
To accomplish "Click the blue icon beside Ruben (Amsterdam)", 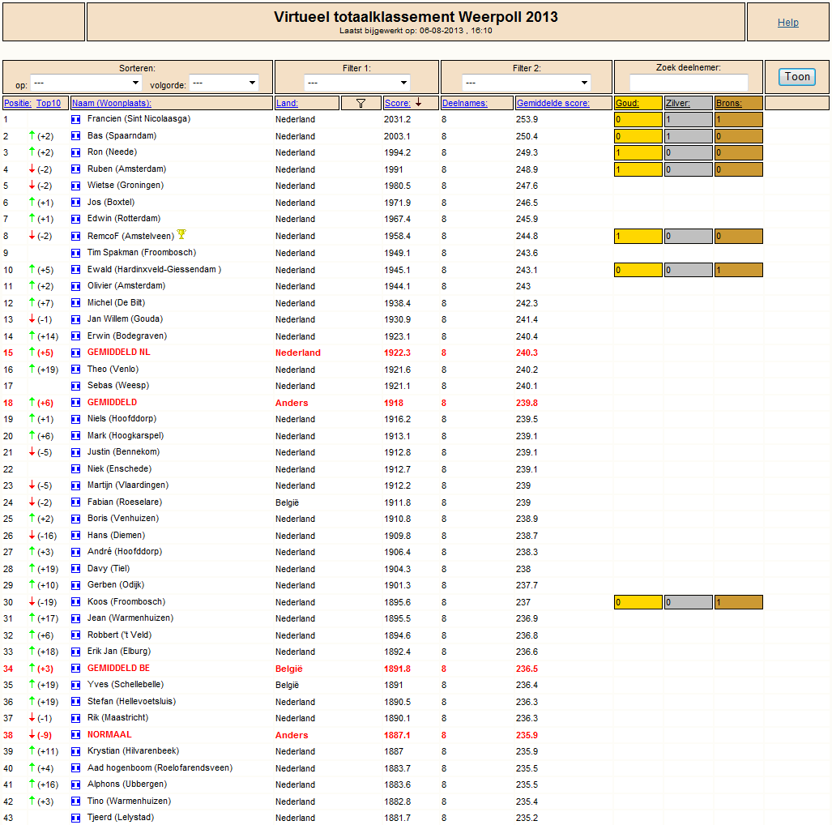I will (x=76, y=169).
